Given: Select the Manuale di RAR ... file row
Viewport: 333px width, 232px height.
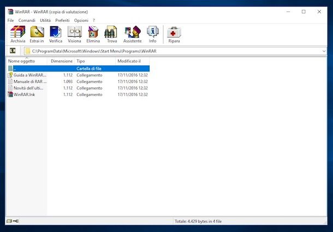Looking at the screenshot, I should pos(79,81).
